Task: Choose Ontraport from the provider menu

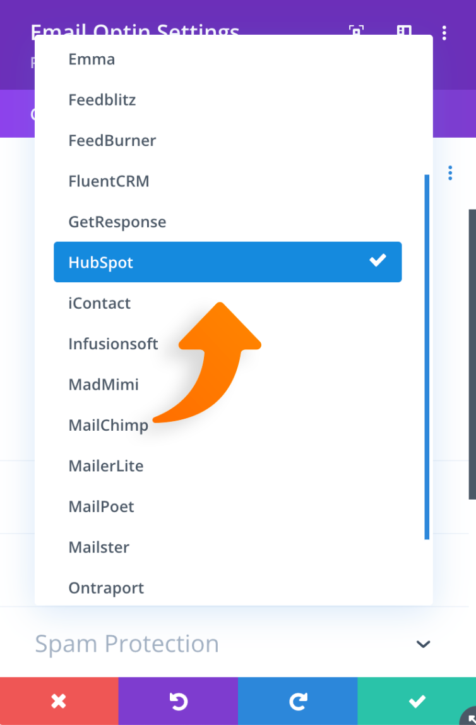Action: pyautogui.click(x=106, y=587)
